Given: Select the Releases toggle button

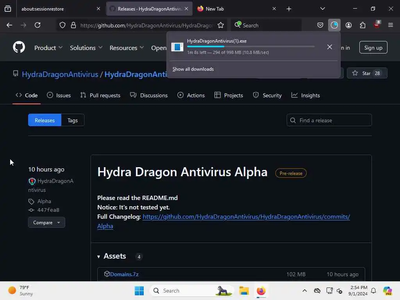Looking at the screenshot, I should pyautogui.click(x=45, y=120).
